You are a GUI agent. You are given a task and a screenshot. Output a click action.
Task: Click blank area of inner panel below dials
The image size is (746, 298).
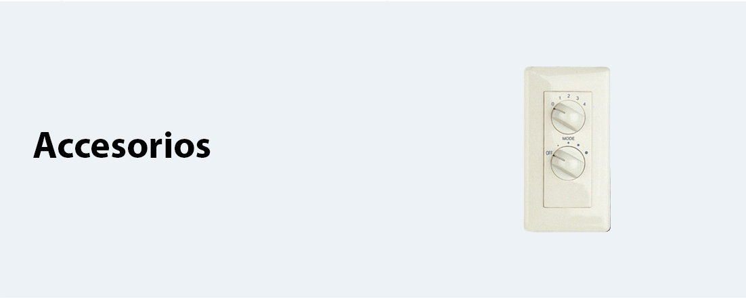click(x=567, y=194)
